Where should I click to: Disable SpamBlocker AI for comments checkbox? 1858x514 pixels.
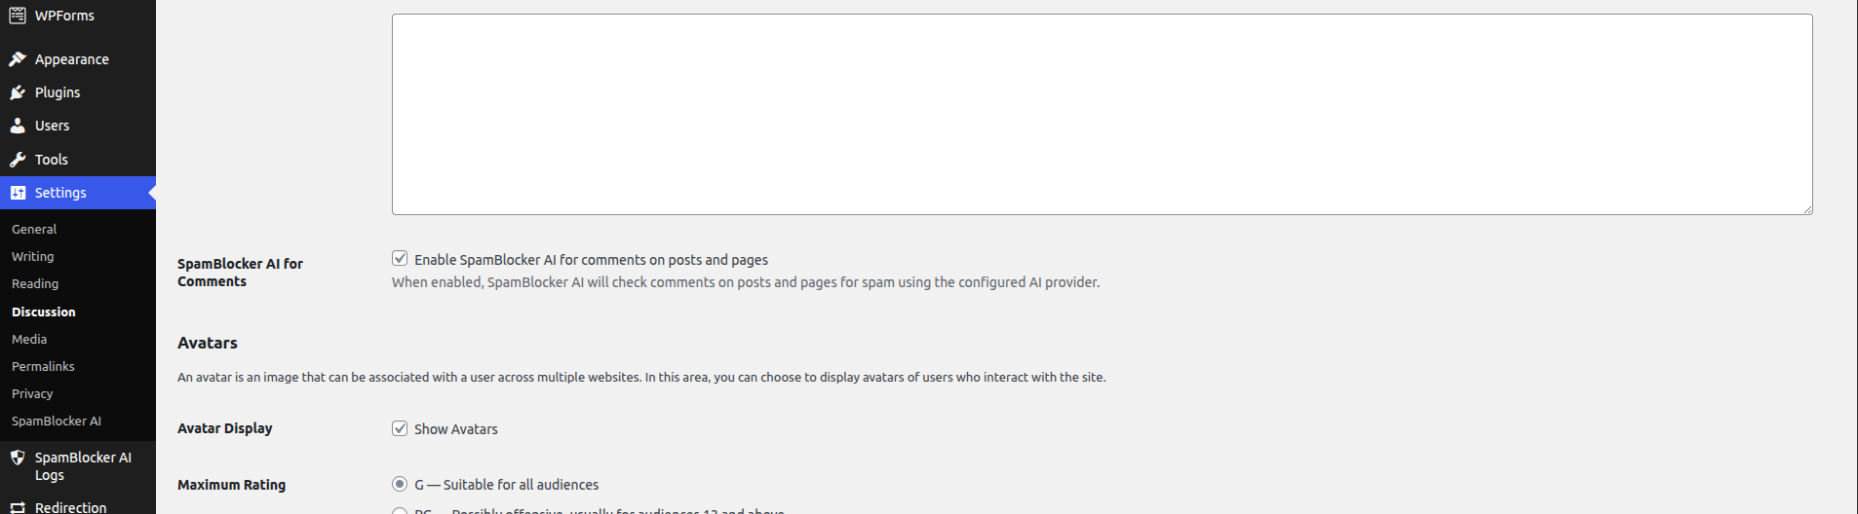[400, 258]
